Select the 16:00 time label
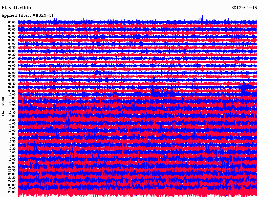This screenshot has width=259, height=197. click(12, 138)
